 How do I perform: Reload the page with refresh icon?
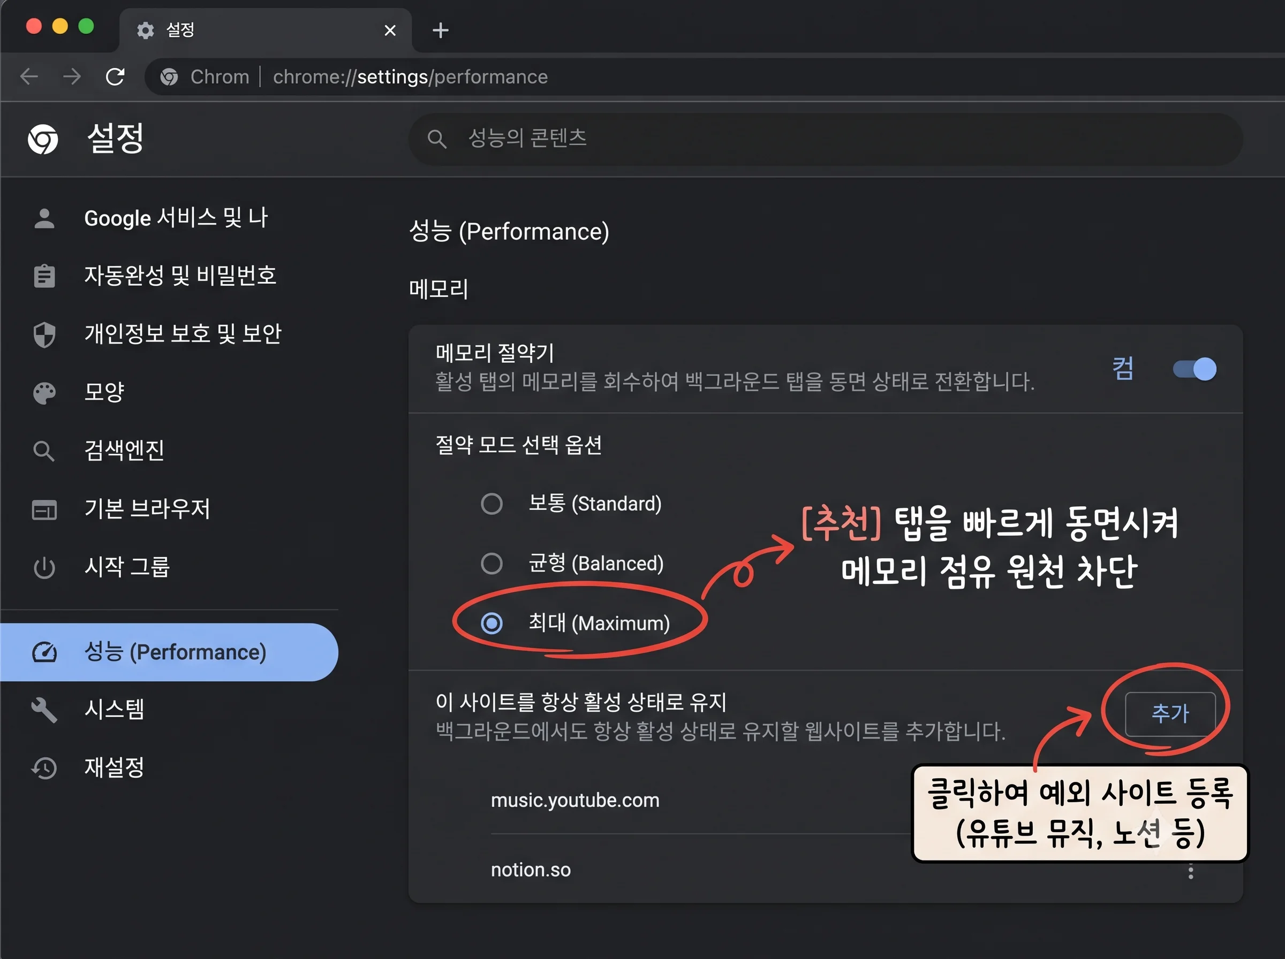click(x=115, y=76)
